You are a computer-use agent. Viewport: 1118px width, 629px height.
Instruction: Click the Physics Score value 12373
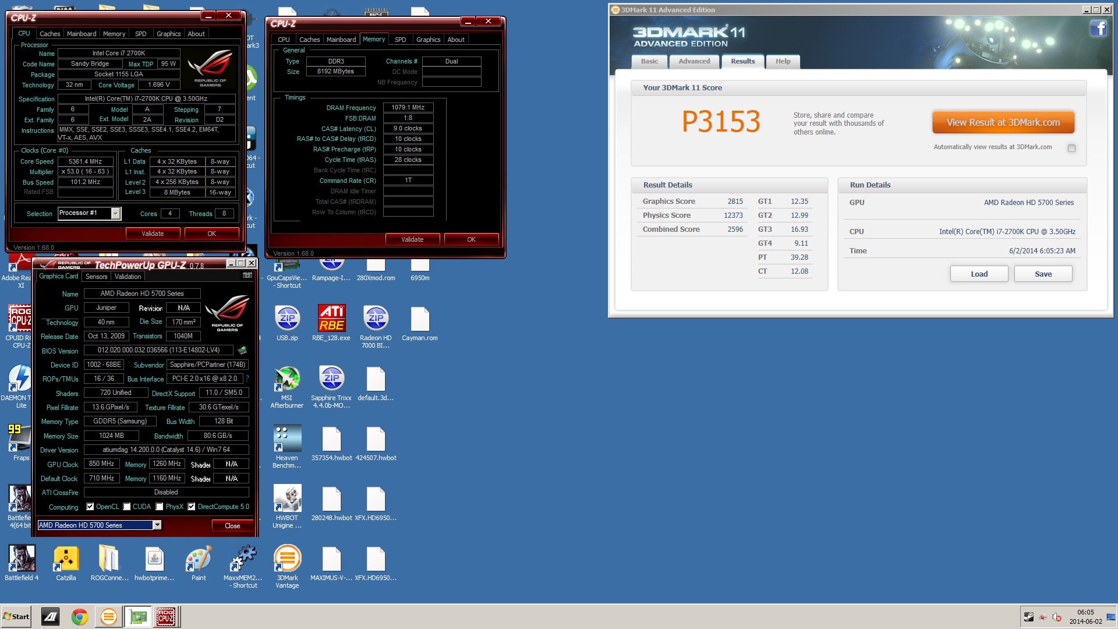[x=733, y=215]
